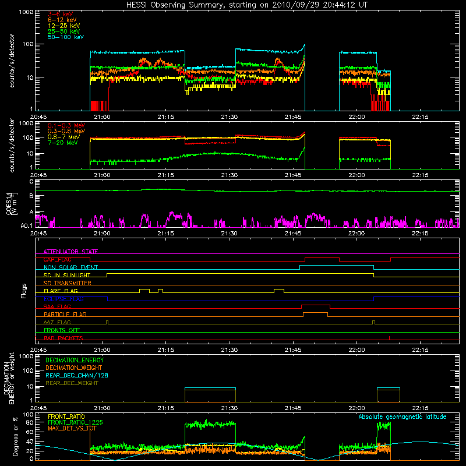This screenshot has height=466, width=466.
Task: Select the ECLIPSE_FLAG label
Action: 63,299
